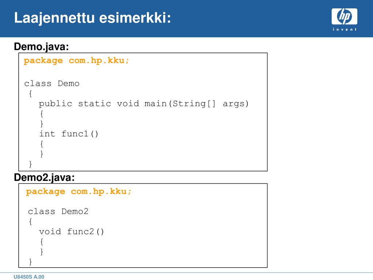Click opening brace below func1()
Screen dimensions: 373x280
coord(42,144)
